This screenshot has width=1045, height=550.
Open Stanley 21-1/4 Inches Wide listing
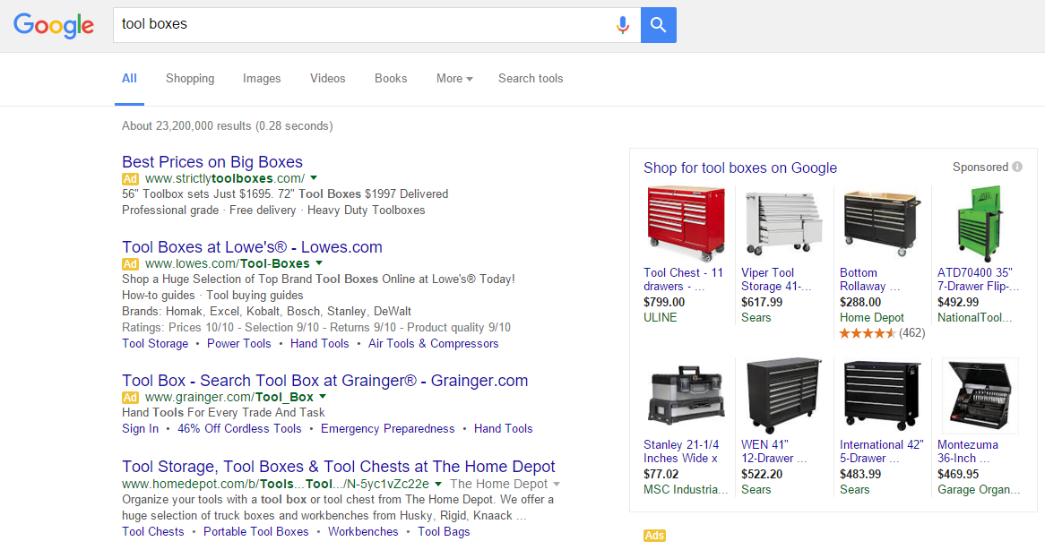(x=681, y=451)
